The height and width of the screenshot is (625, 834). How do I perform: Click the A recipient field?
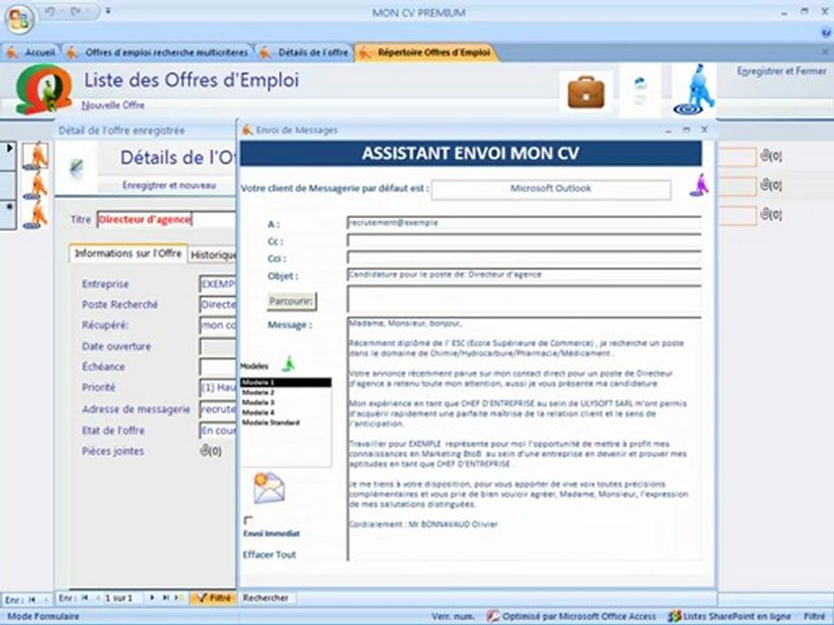[524, 223]
